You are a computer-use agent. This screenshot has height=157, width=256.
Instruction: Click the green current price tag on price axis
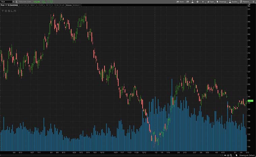pyautogui.click(x=250, y=101)
